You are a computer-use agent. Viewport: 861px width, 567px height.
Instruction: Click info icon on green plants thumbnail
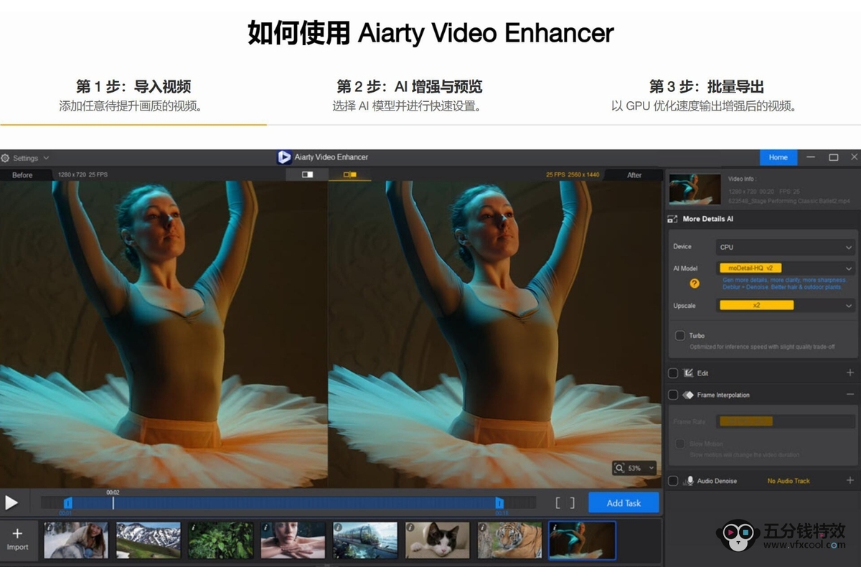click(193, 528)
